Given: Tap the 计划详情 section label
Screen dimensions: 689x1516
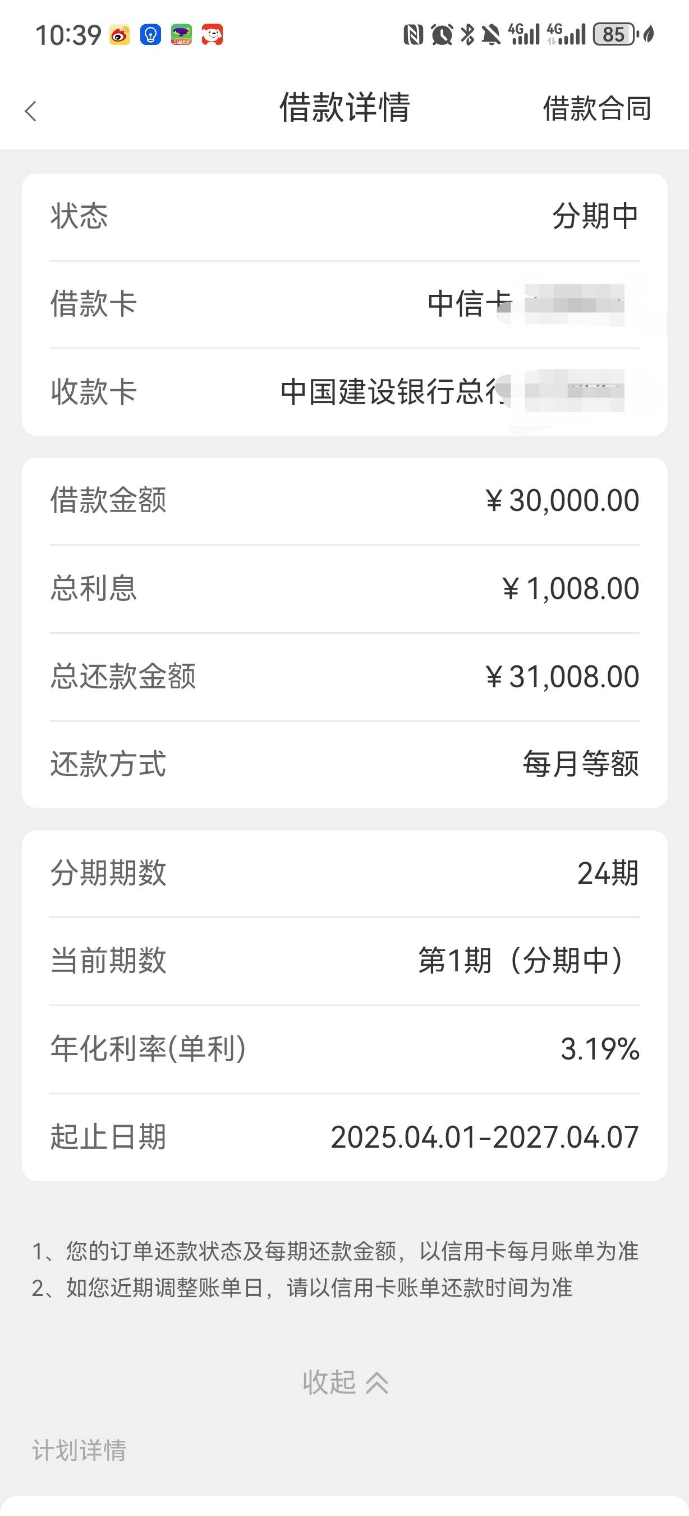Looking at the screenshot, I should 79,1450.
